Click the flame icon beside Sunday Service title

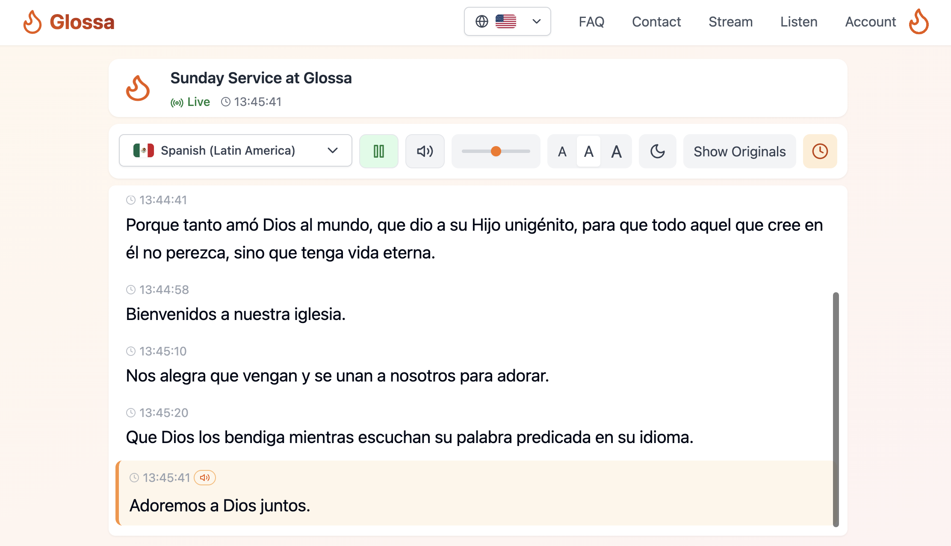pos(138,88)
